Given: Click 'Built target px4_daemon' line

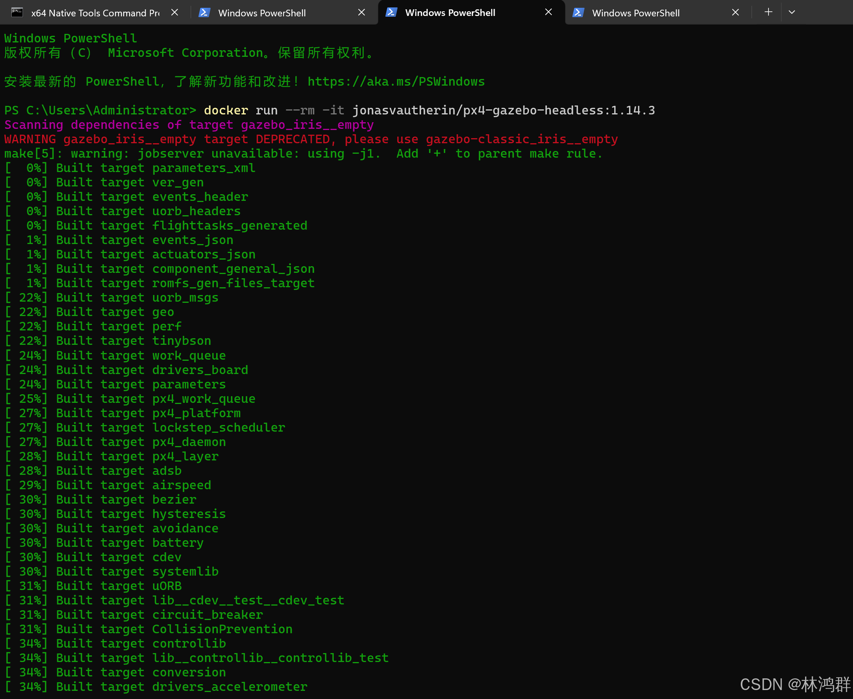Looking at the screenshot, I should point(115,442).
